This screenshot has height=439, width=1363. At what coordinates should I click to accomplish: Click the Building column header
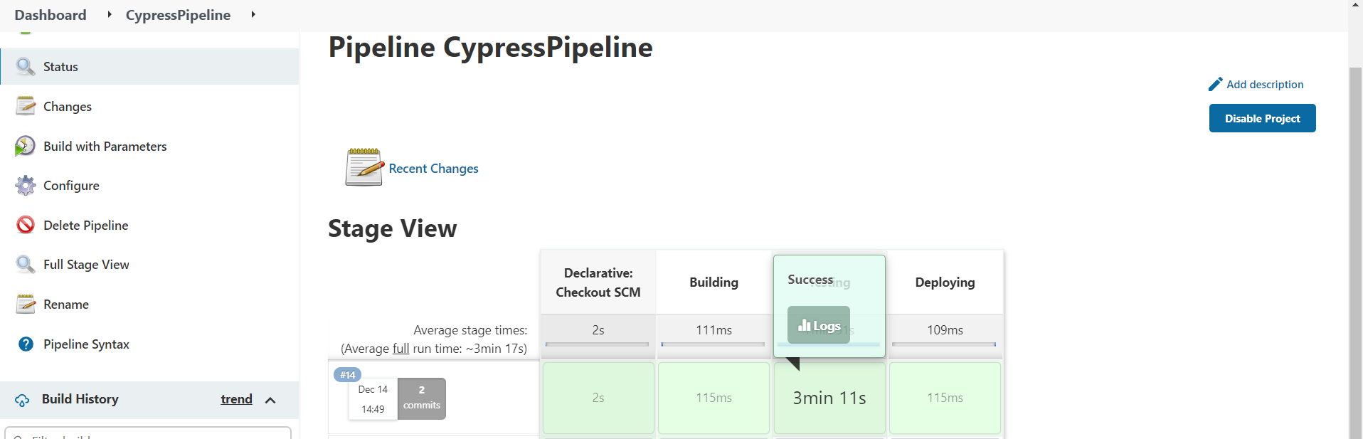(x=714, y=282)
